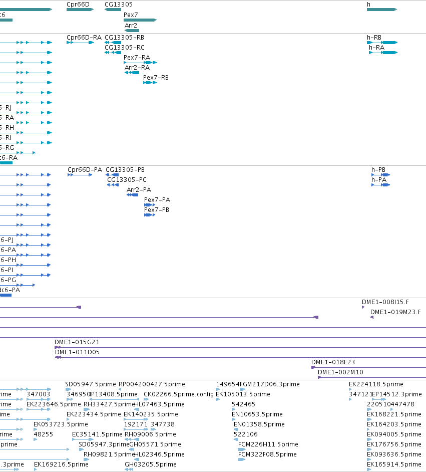The width and height of the screenshot is (426, 472).
Task: Select the 522106 EST label
Action: (x=246, y=434)
